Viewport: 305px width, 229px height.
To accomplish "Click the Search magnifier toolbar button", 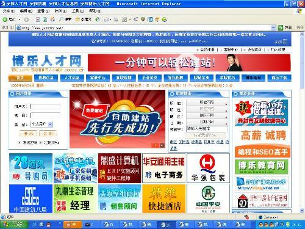I will (65, 20).
